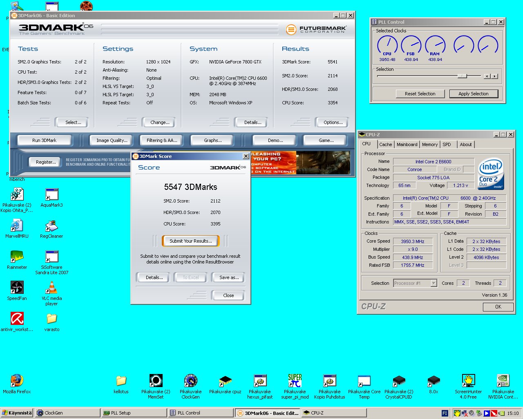
Task: Switch to the Cache tab in CPU-Z
Action: coord(385,144)
